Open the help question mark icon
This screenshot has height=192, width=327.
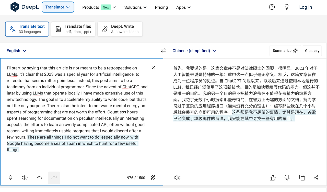[x=272, y=7]
